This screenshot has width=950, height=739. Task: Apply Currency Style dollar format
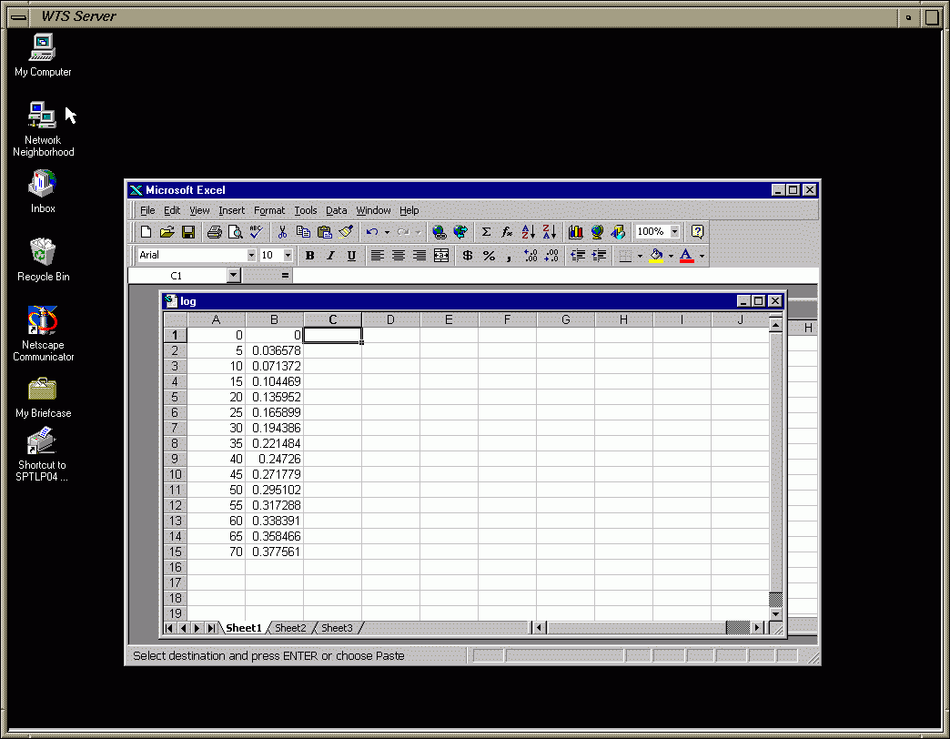pyautogui.click(x=468, y=256)
